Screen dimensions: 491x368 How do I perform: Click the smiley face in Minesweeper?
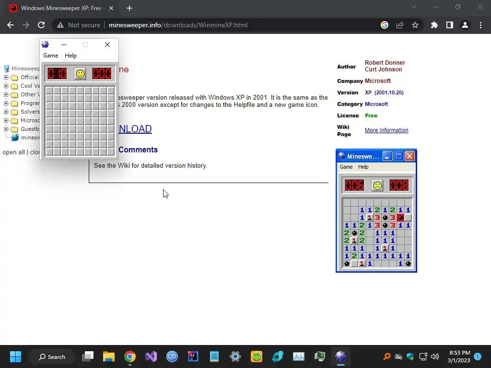click(x=80, y=74)
